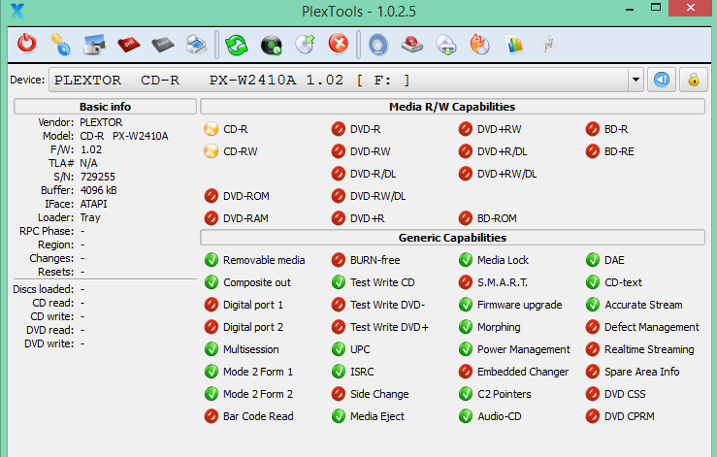Click the 'Firmware upgrade' label
Screen dimensions: 717x457
point(519,305)
